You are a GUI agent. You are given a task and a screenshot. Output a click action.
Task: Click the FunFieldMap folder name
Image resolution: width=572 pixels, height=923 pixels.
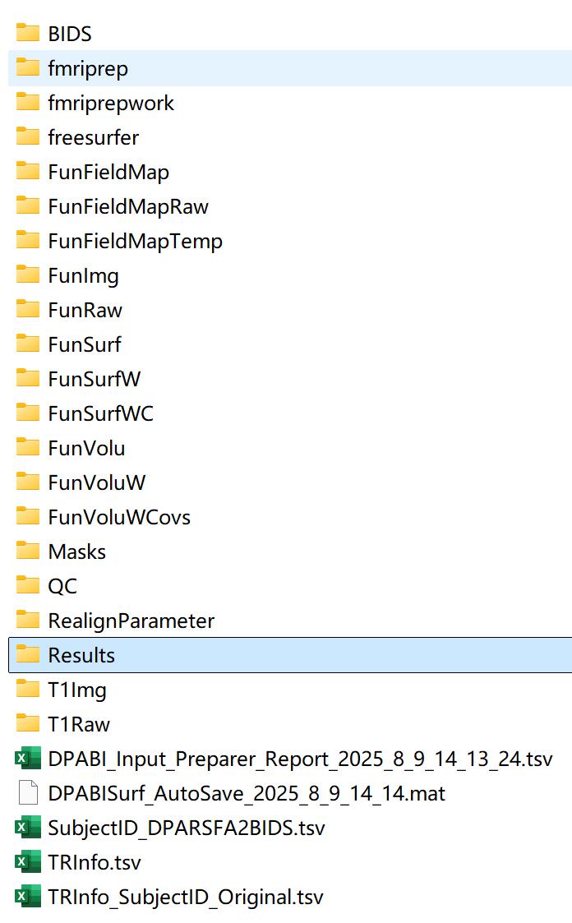point(108,173)
